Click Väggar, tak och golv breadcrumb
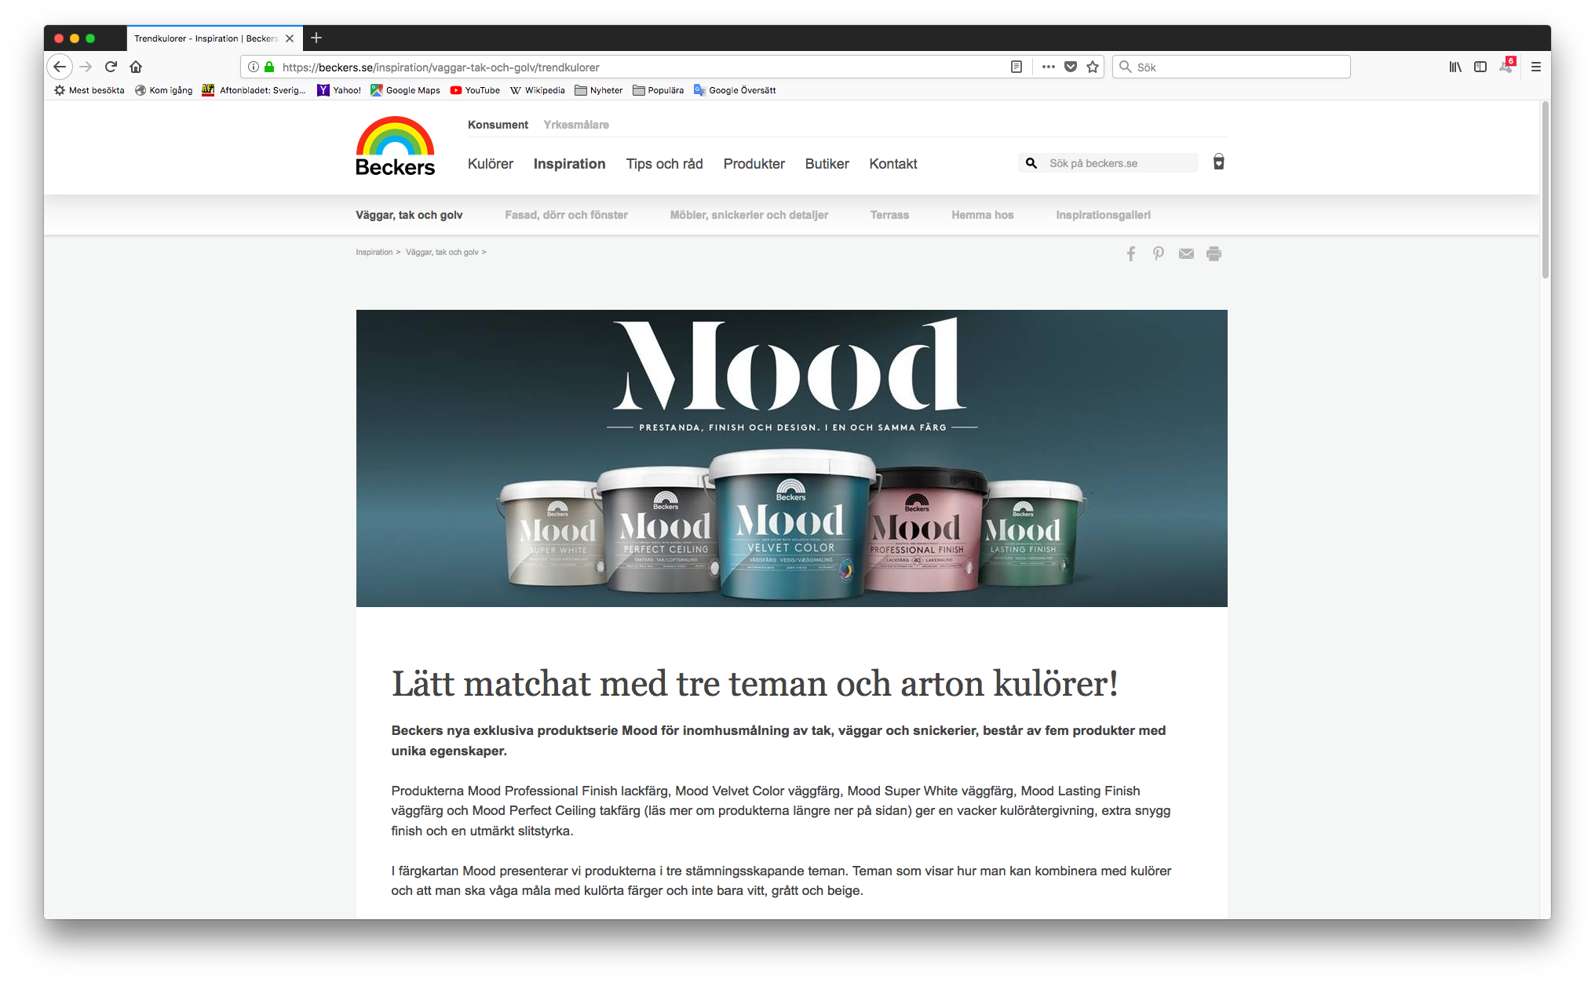This screenshot has height=982, width=1595. [442, 252]
